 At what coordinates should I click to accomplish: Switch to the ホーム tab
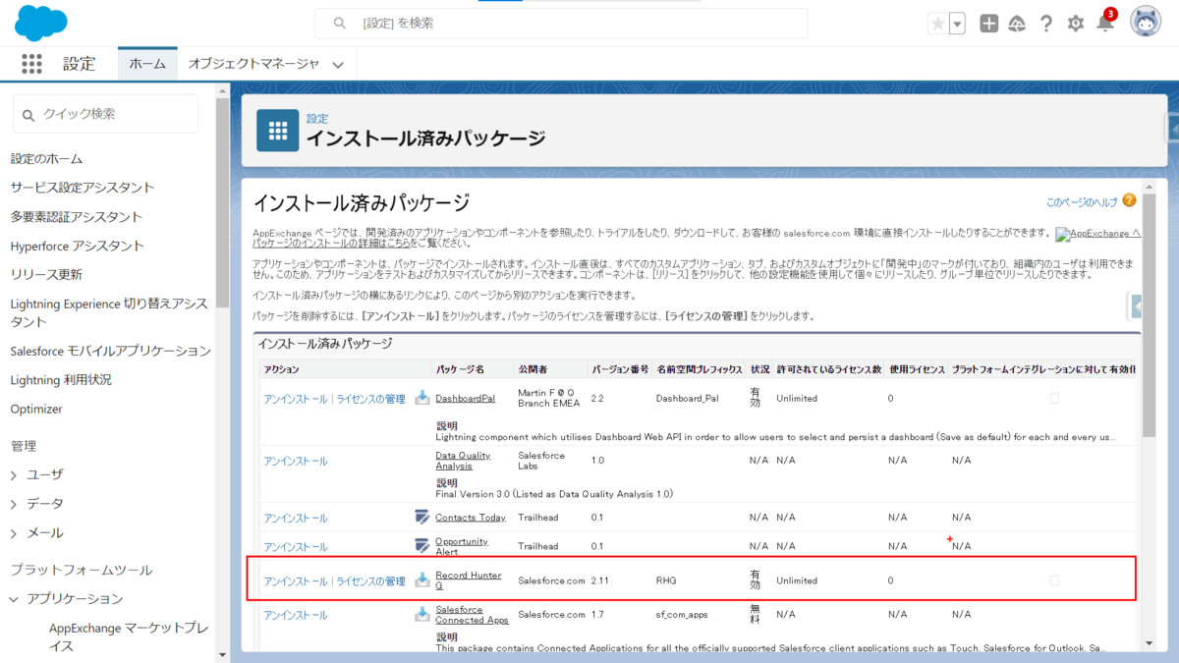pos(147,64)
